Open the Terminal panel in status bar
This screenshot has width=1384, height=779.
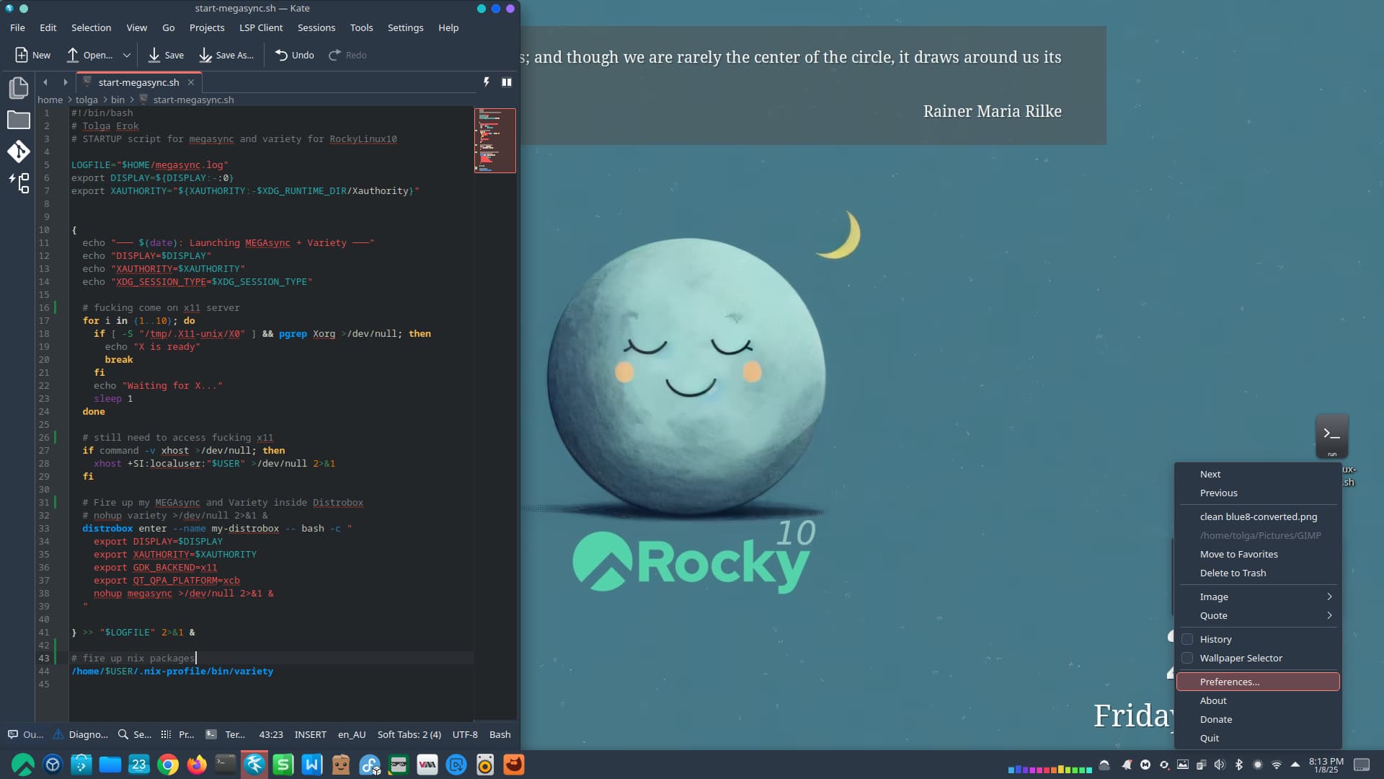[226, 734]
